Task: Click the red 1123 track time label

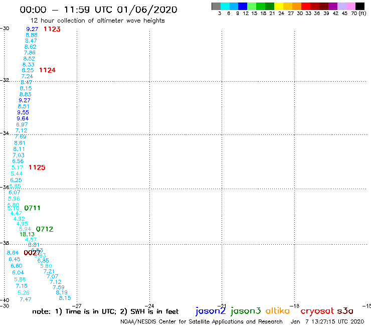Action: tap(52, 29)
